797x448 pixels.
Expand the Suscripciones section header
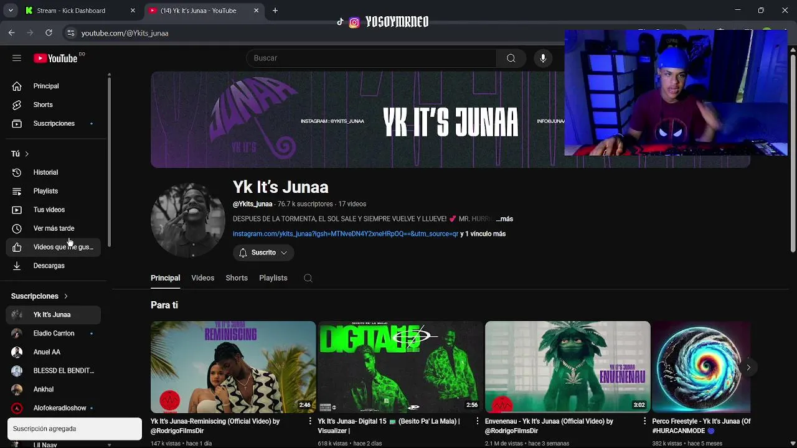point(39,296)
